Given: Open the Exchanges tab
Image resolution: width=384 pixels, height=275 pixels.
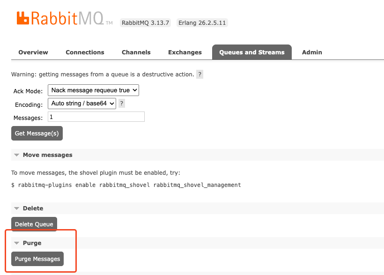Looking at the screenshot, I should (185, 52).
